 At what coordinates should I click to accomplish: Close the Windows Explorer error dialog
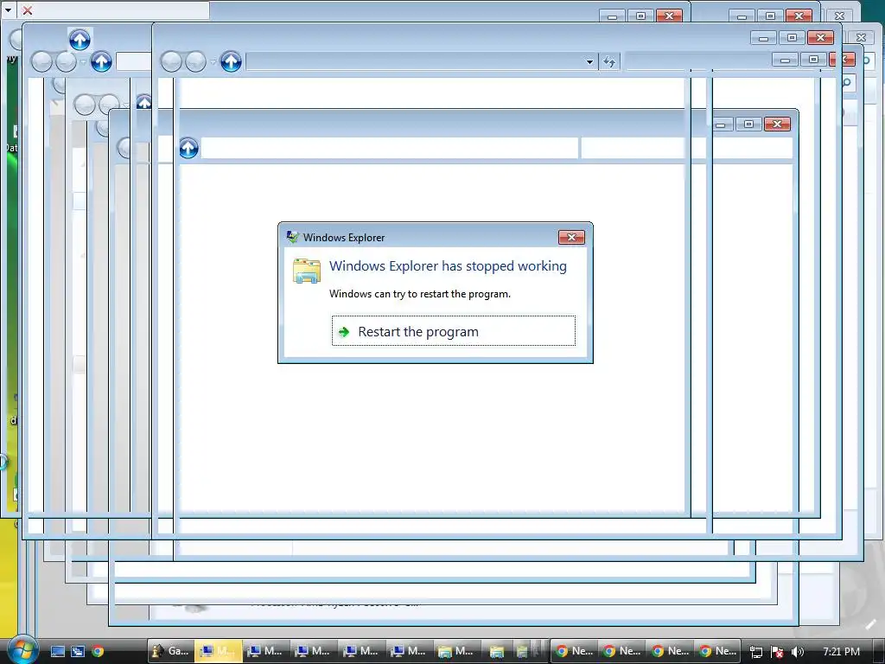pyautogui.click(x=571, y=237)
